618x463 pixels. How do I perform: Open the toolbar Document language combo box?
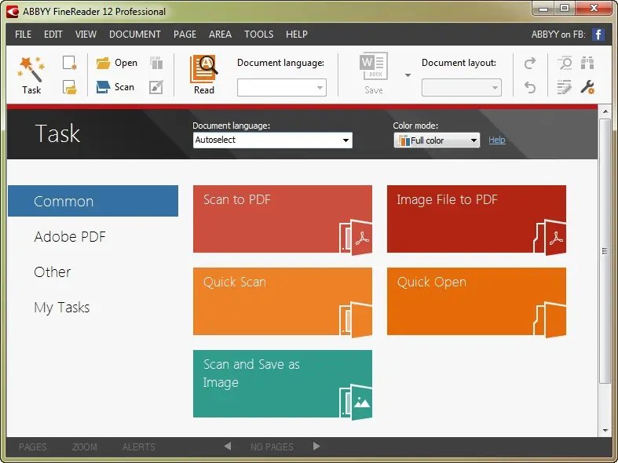(281, 87)
